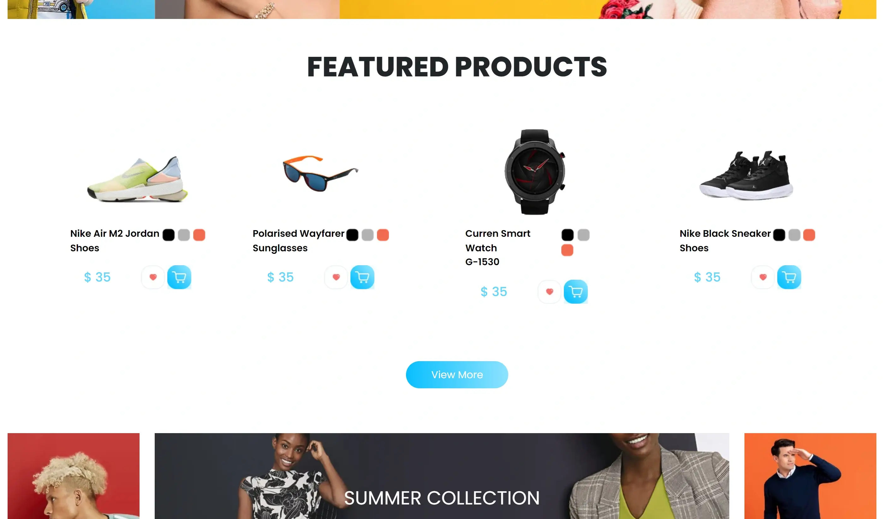The width and height of the screenshot is (884, 519).
Task: Add Nike Black Sneaker Shoes to cart
Action: coord(789,277)
